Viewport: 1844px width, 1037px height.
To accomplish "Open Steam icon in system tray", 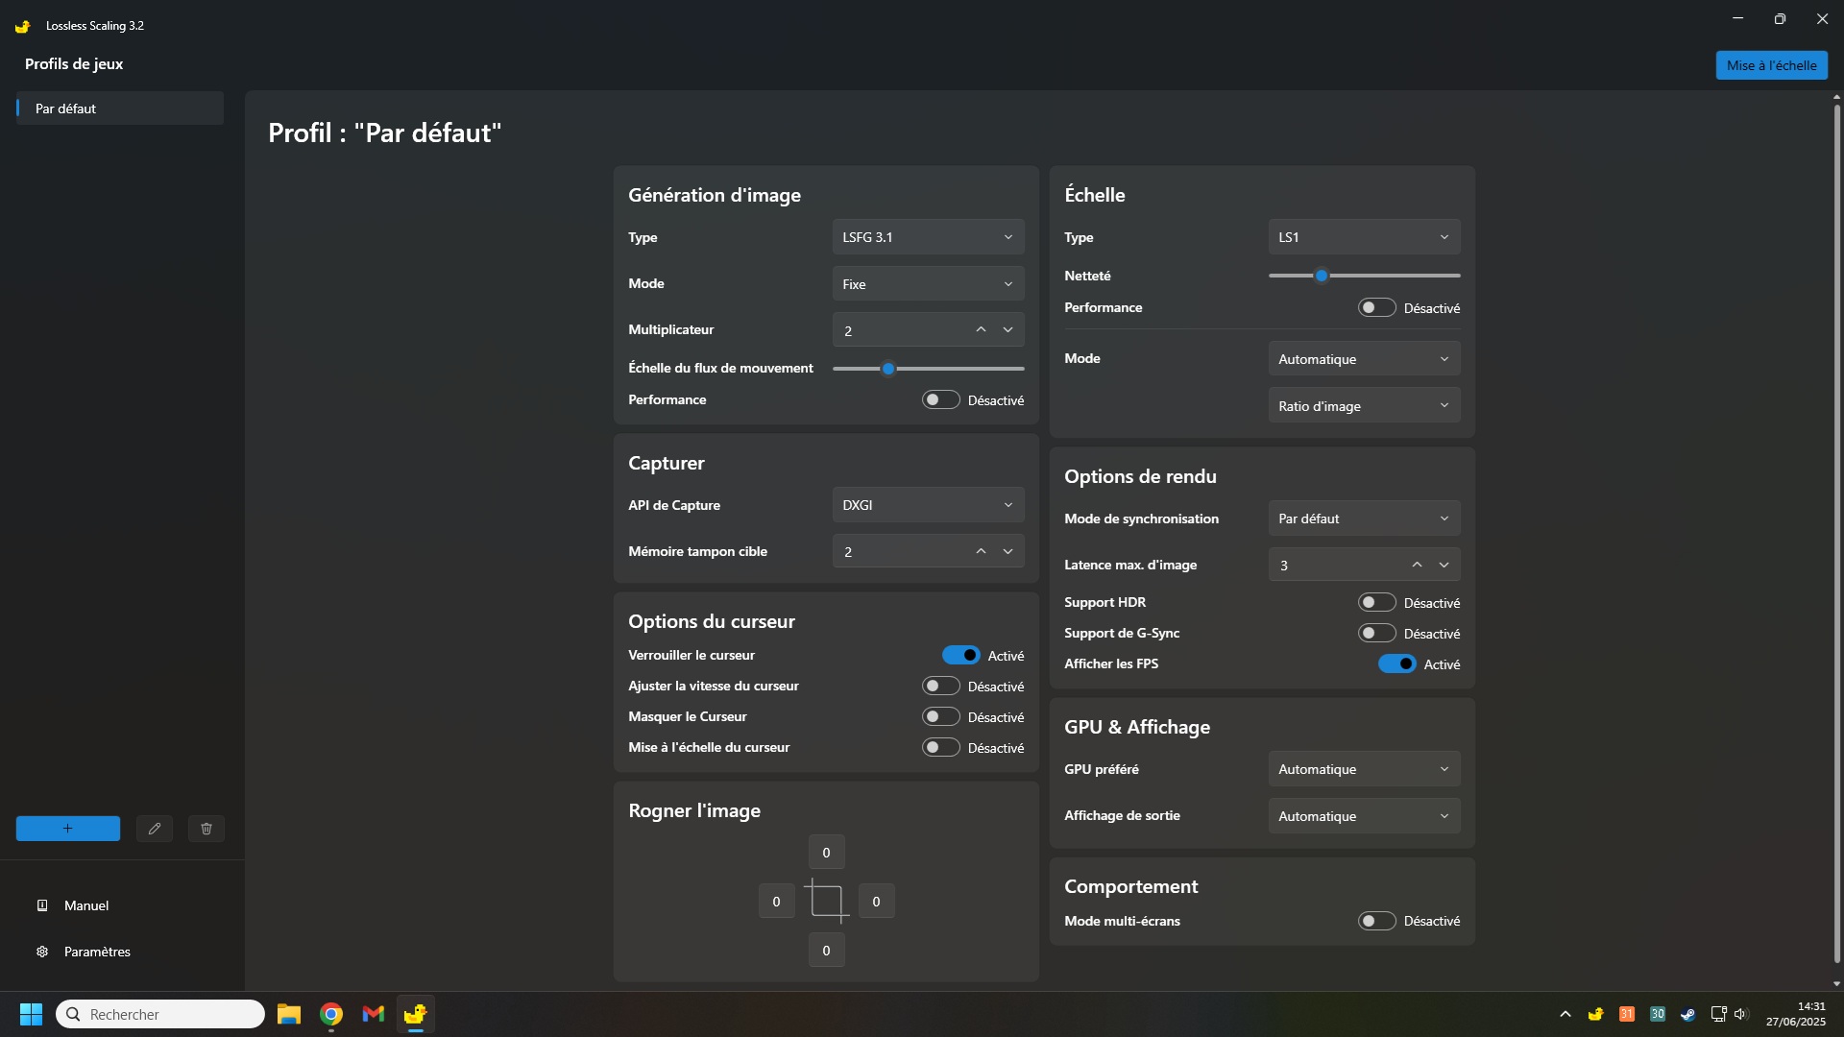I will coord(1687,1014).
